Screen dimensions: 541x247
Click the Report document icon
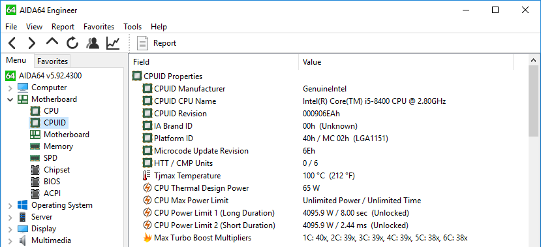pos(142,43)
